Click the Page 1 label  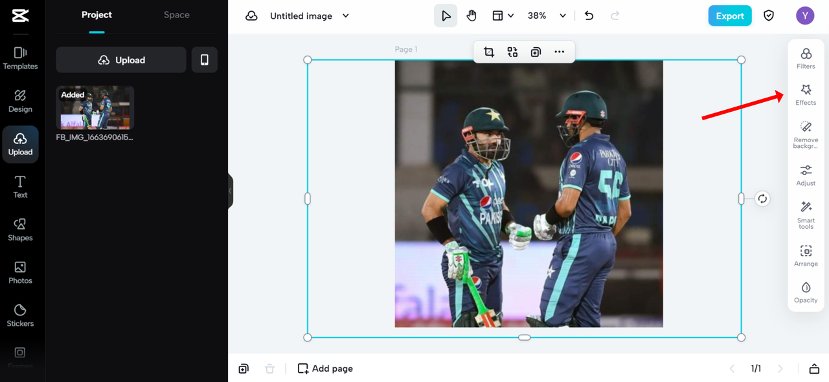pos(406,49)
